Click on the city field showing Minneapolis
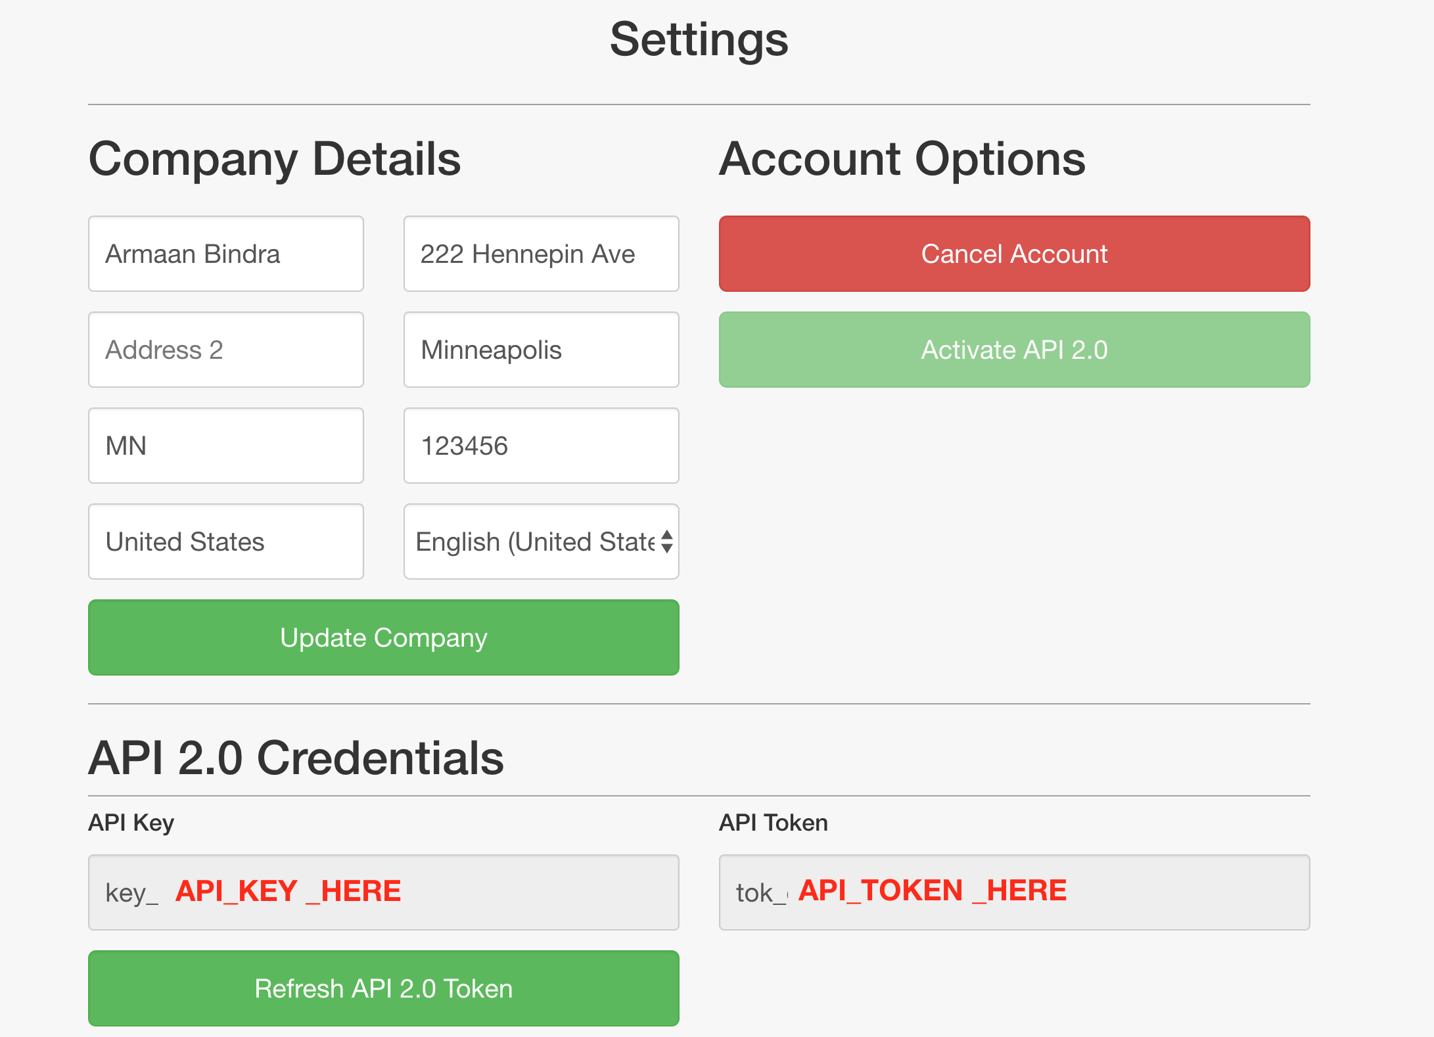 pyautogui.click(x=542, y=350)
